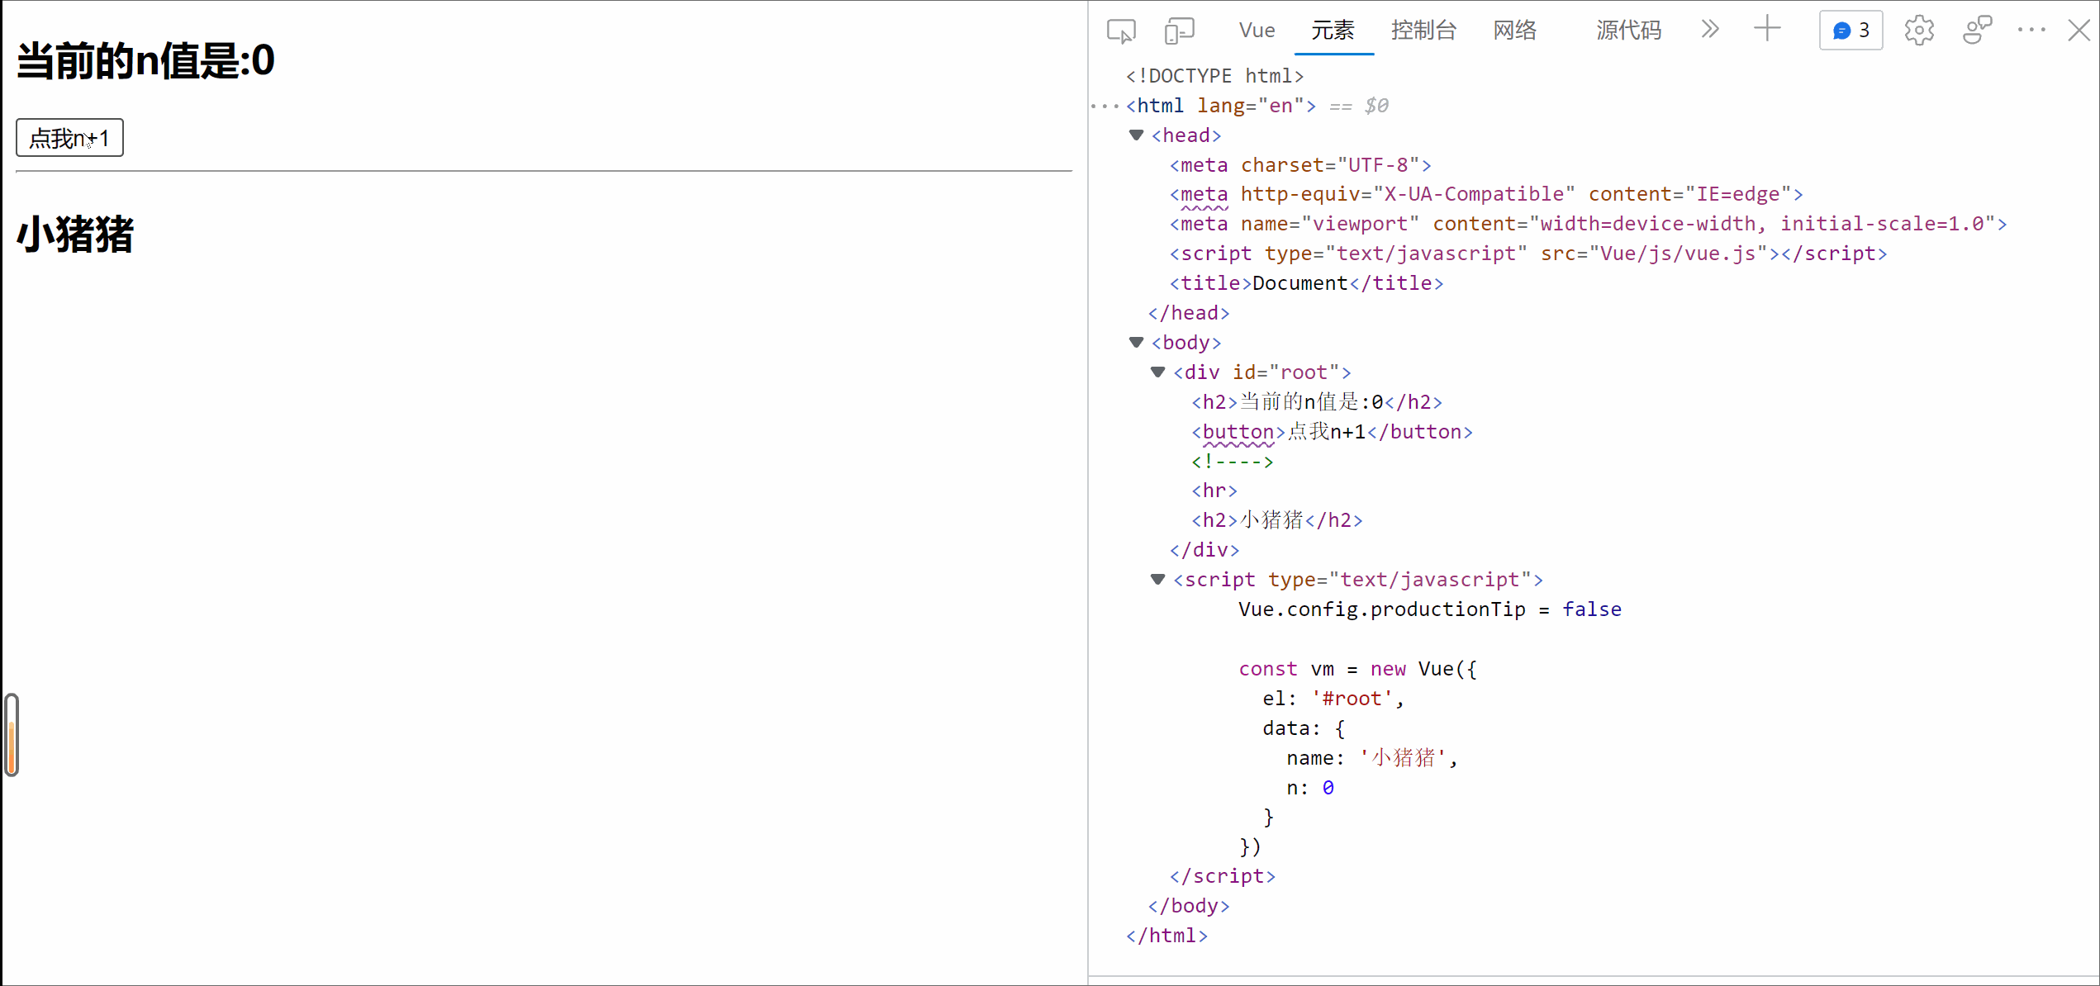The width and height of the screenshot is (2100, 986).
Task: Close the DevTools panel
Action: coord(2079,31)
